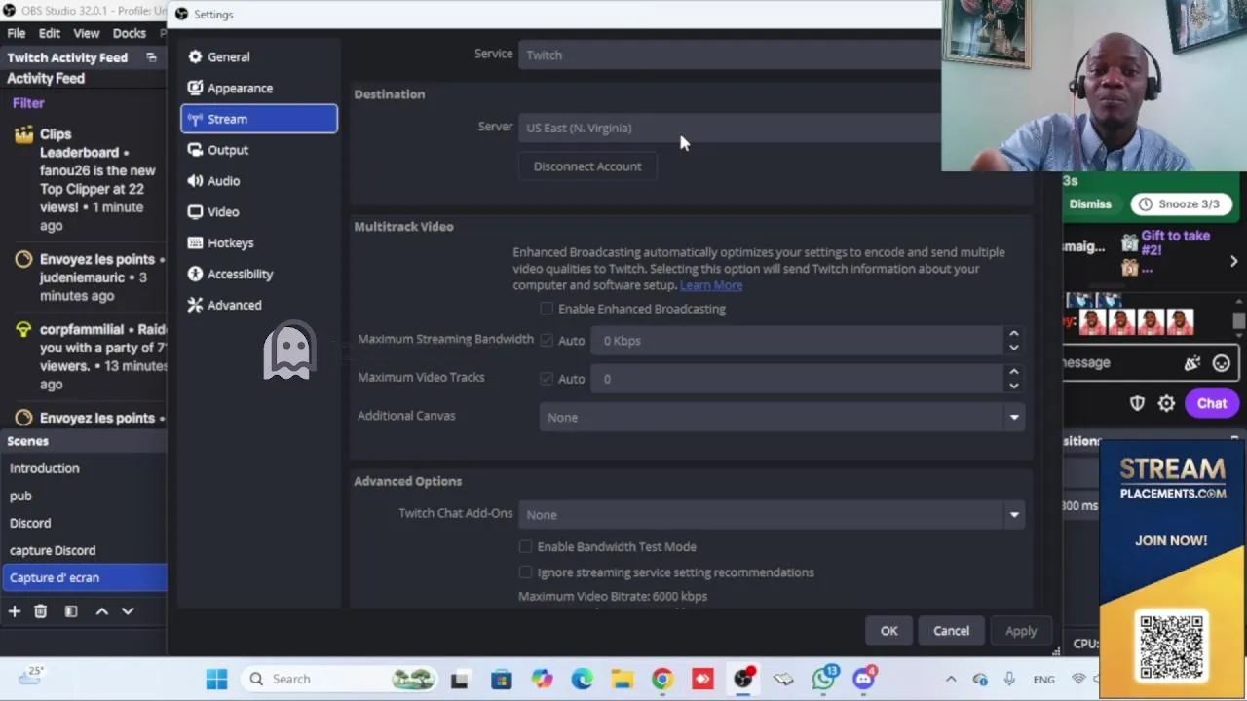Image resolution: width=1247 pixels, height=701 pixels.
Task: Increase Maximum Video Tracks with up arrow
Action: [1014, 372]
